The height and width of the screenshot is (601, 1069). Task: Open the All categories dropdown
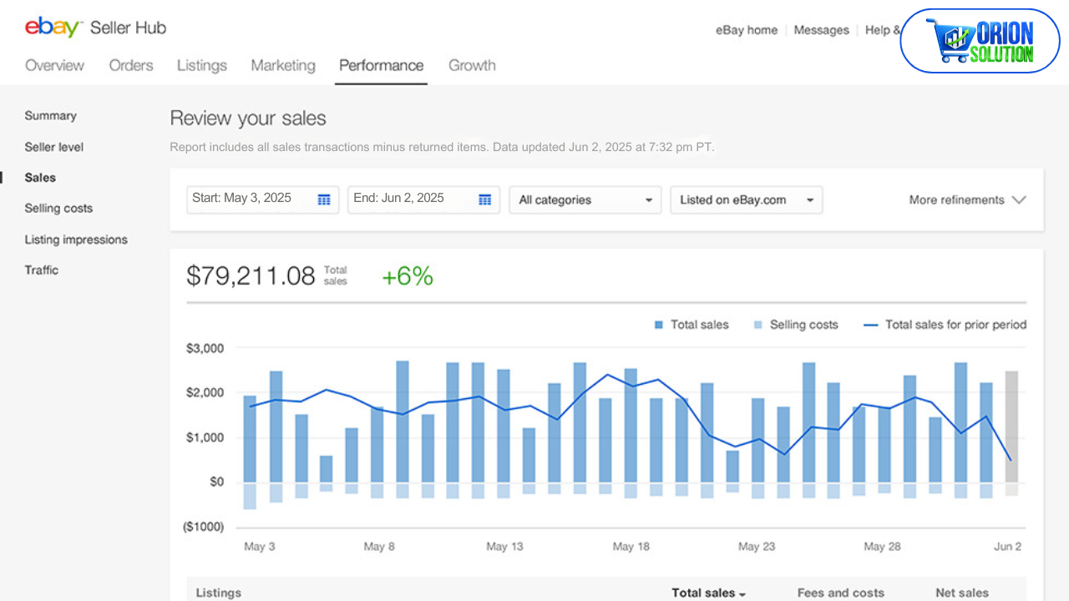coord(585,200)
